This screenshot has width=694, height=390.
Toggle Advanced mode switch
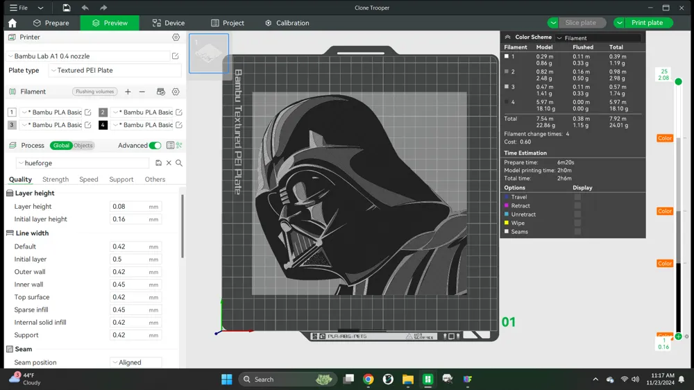(155, 145)
